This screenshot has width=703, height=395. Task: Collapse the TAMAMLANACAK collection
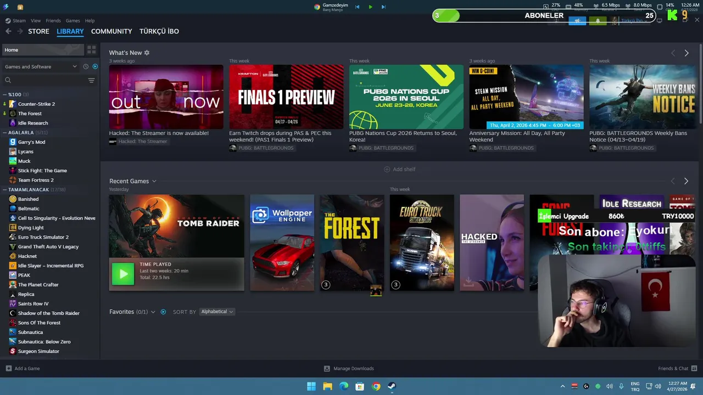4,190
